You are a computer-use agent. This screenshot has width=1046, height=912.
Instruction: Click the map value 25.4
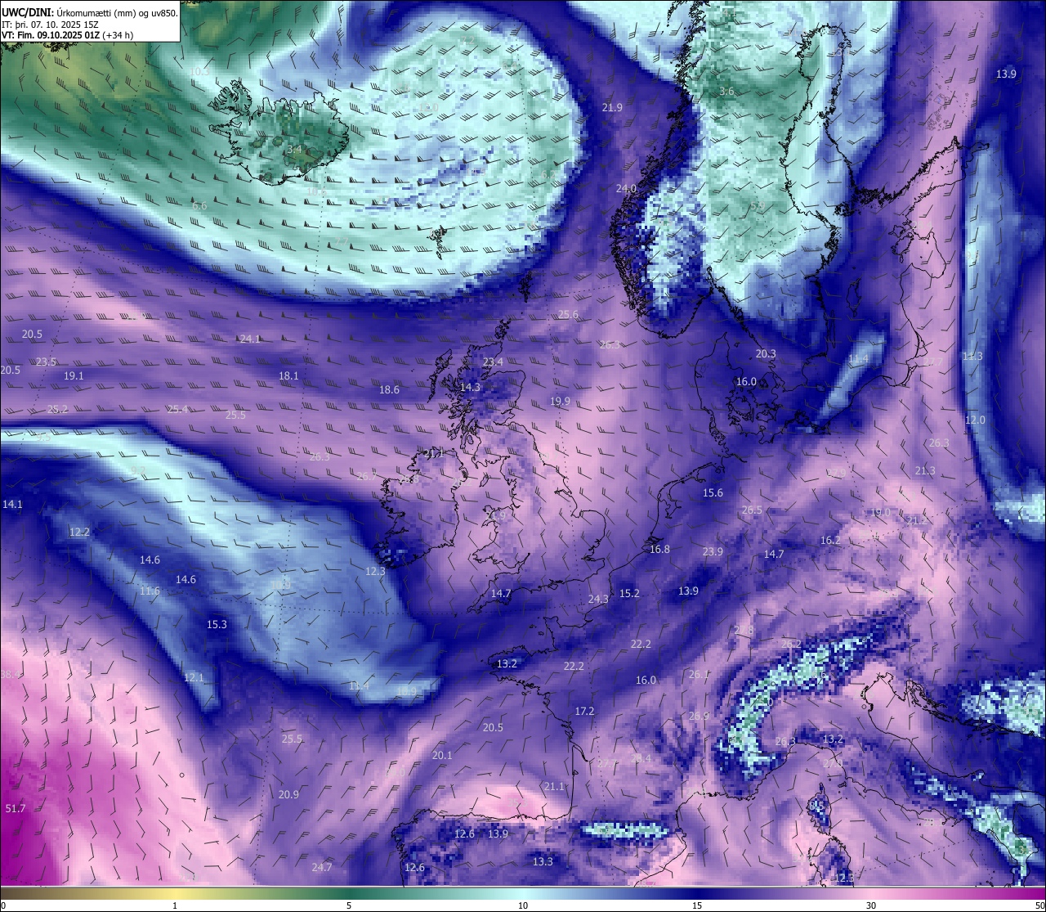tap(177, 409)
